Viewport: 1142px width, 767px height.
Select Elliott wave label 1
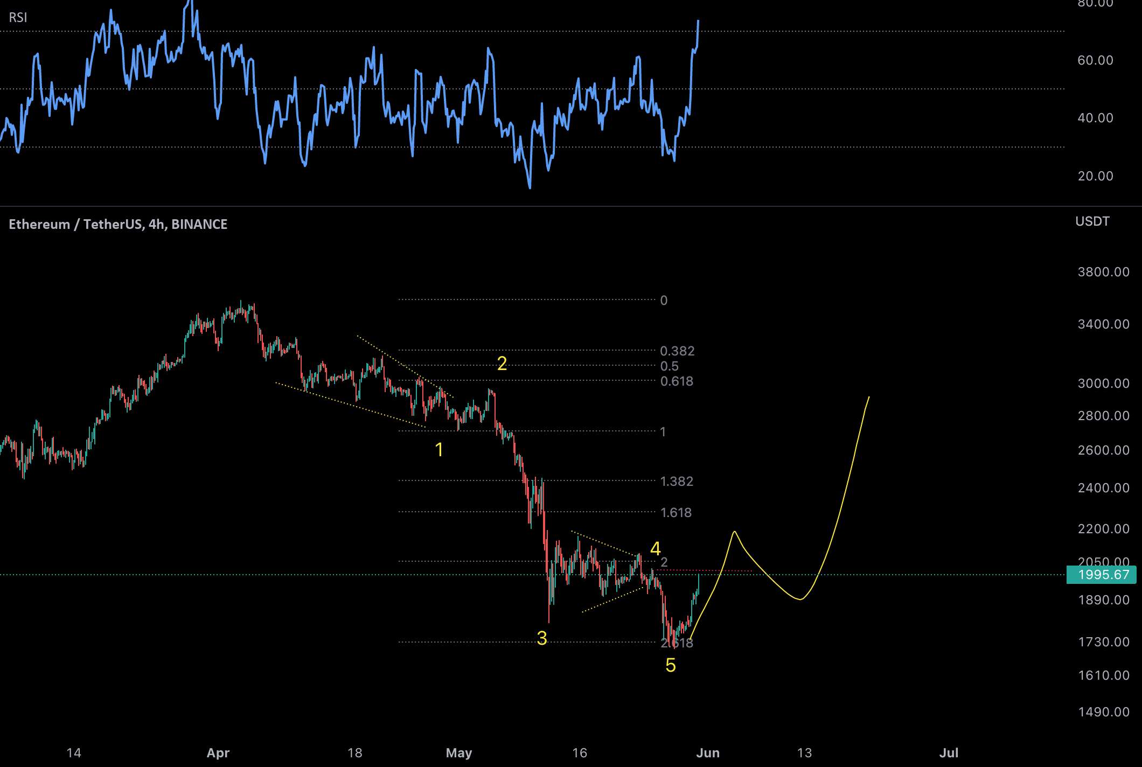point(439,449)
